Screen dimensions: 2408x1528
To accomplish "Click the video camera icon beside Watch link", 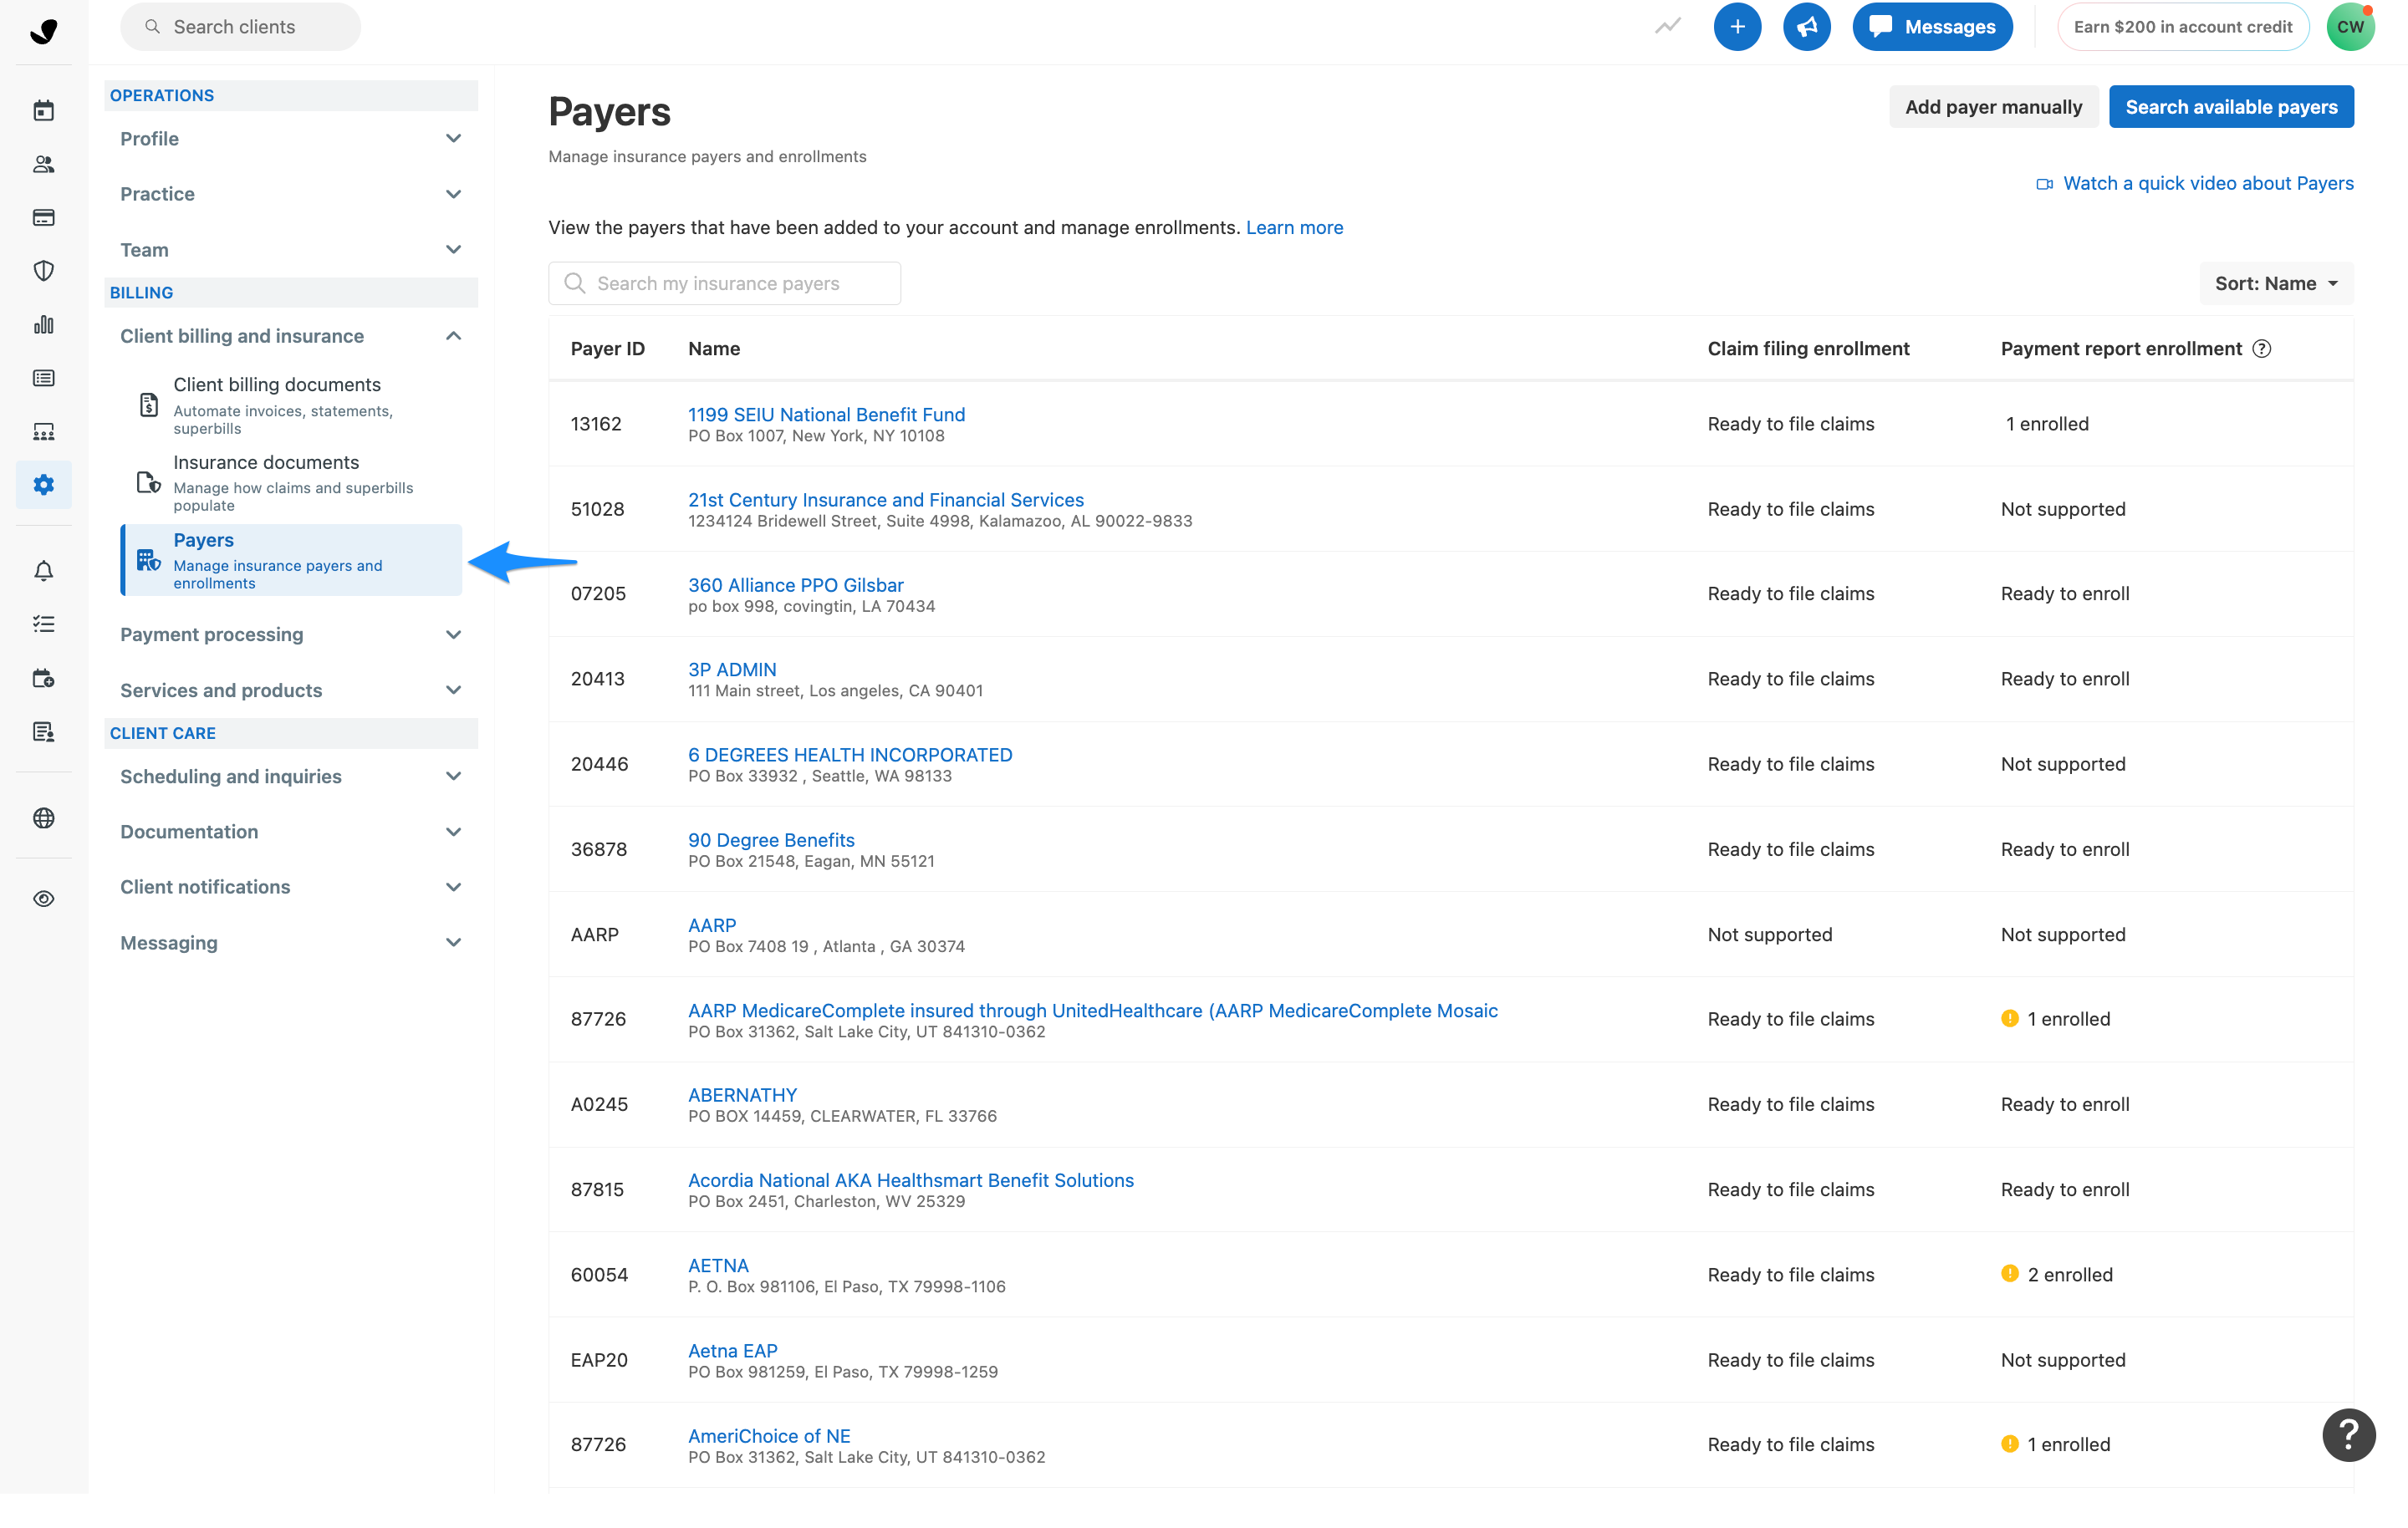I will (2045, 184).
